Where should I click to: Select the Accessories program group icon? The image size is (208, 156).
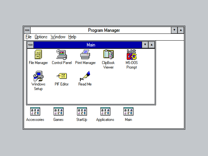tap(35, 111)
